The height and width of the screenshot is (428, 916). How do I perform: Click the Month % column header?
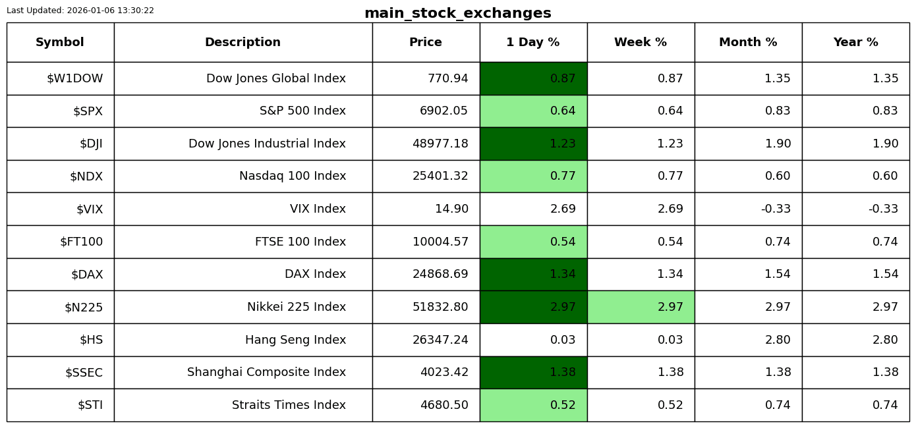(748, 43)
